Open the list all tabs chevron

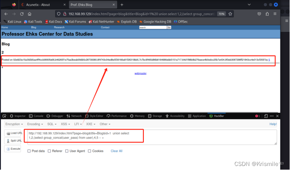(249, 4)
